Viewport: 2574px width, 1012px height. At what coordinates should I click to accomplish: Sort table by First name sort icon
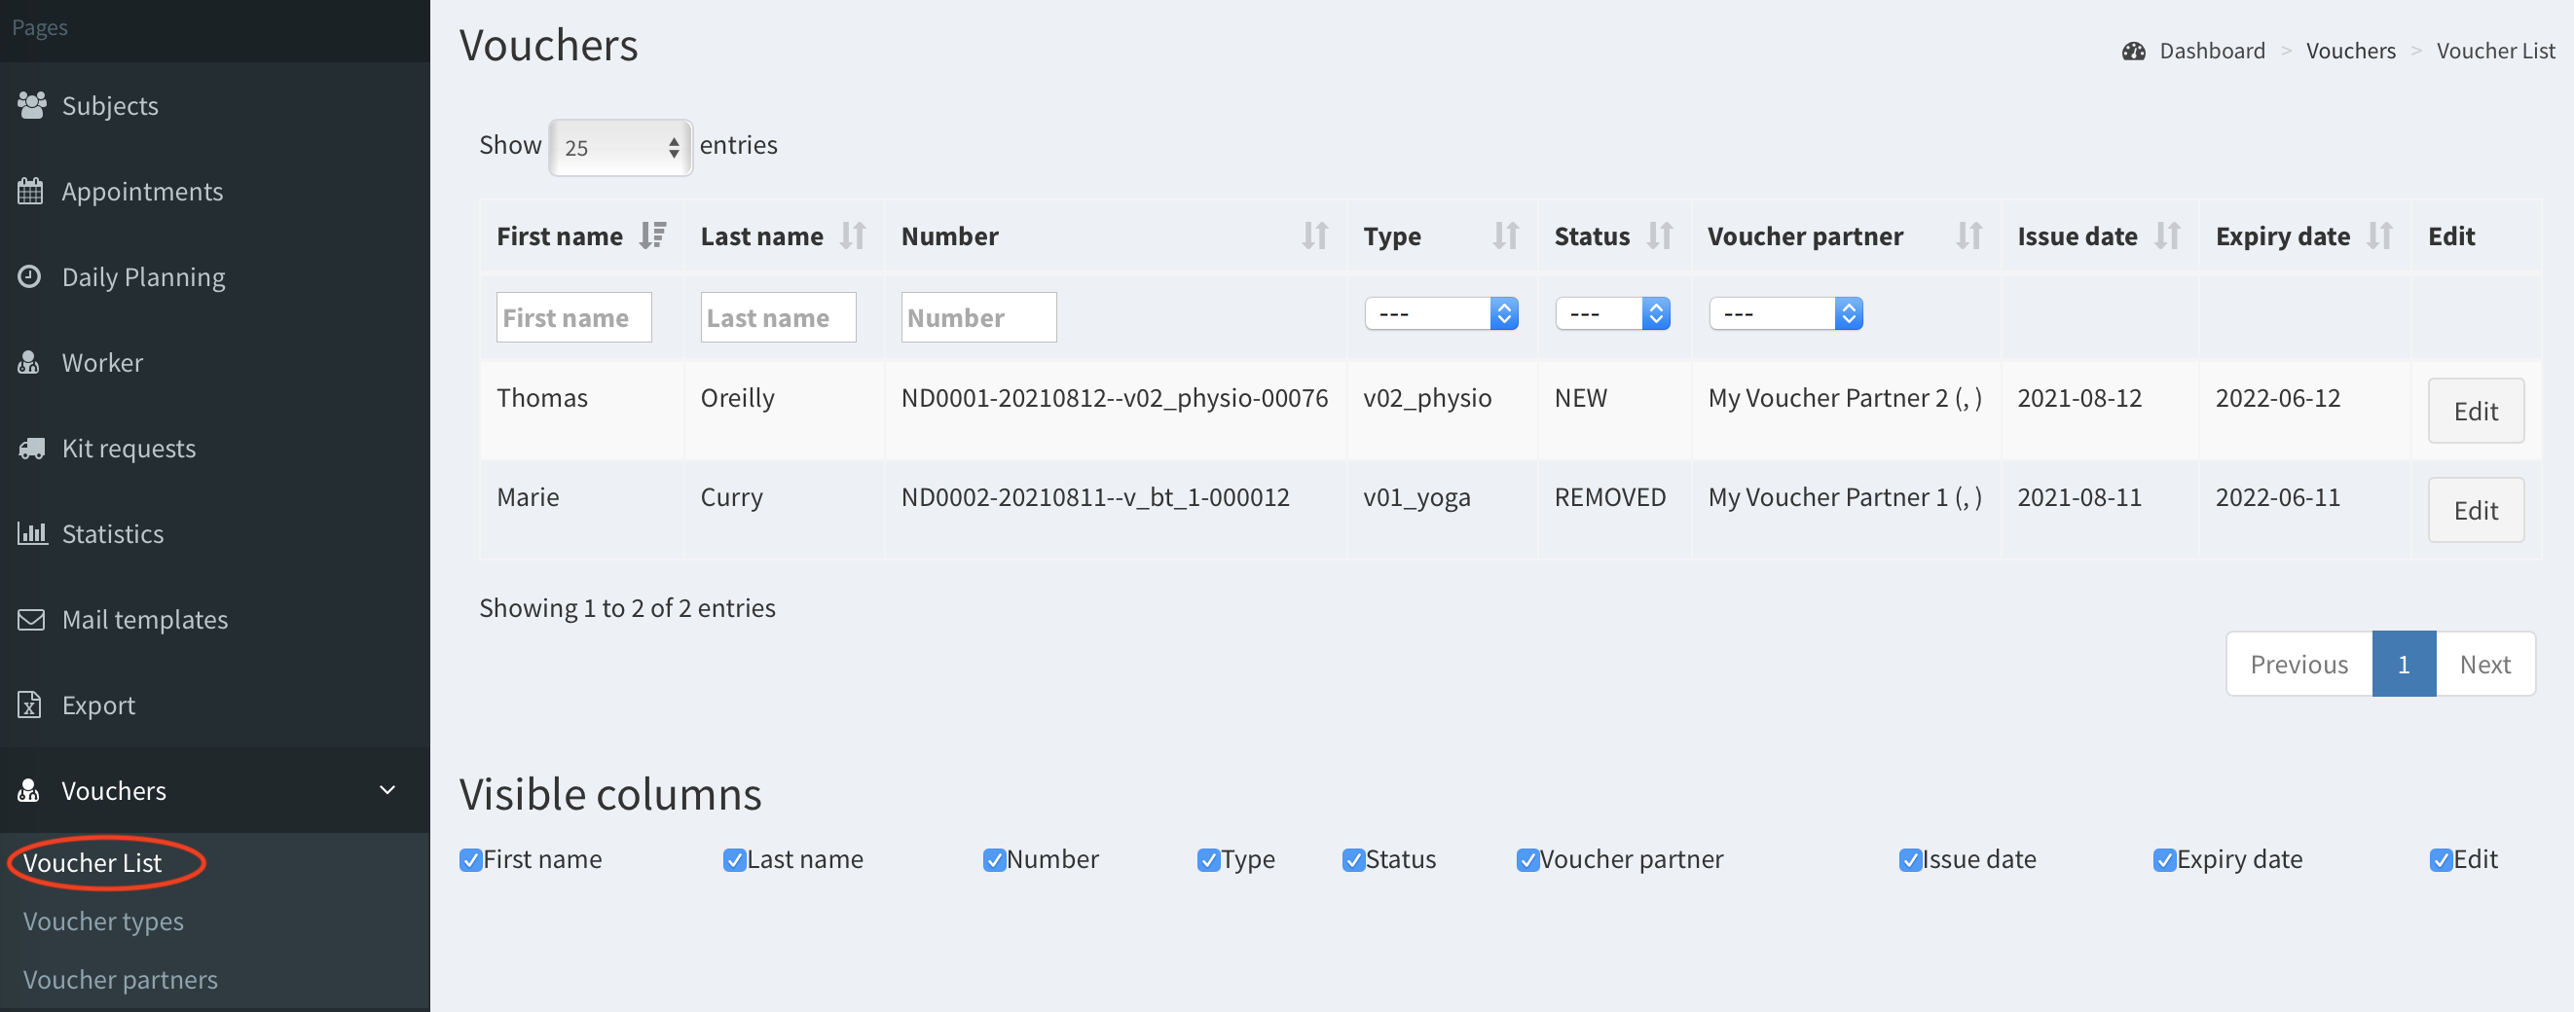tap(652, 235)
